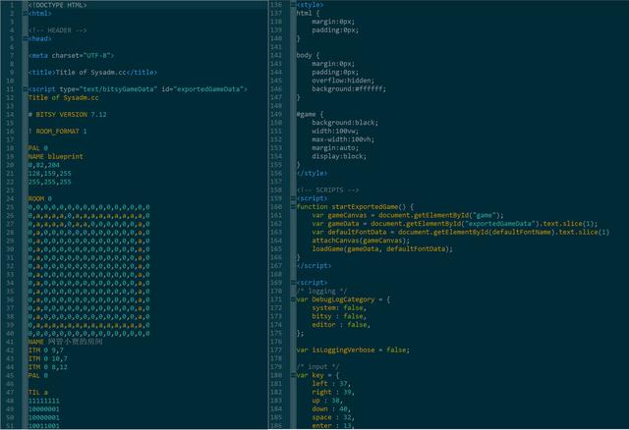The image size is (629, 430).
Task: Click line number 142 in the right gutter
Action: (x=276, y=55)
